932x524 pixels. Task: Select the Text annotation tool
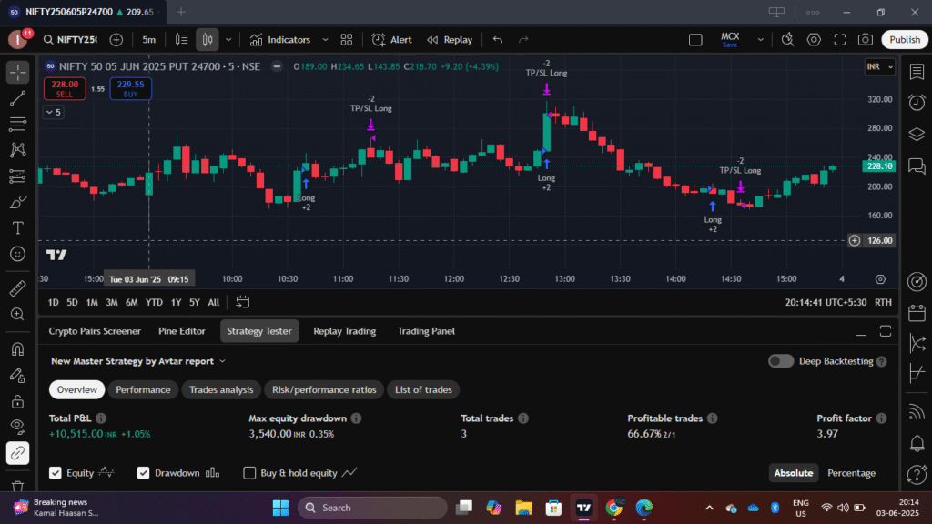tap(18, 228)
